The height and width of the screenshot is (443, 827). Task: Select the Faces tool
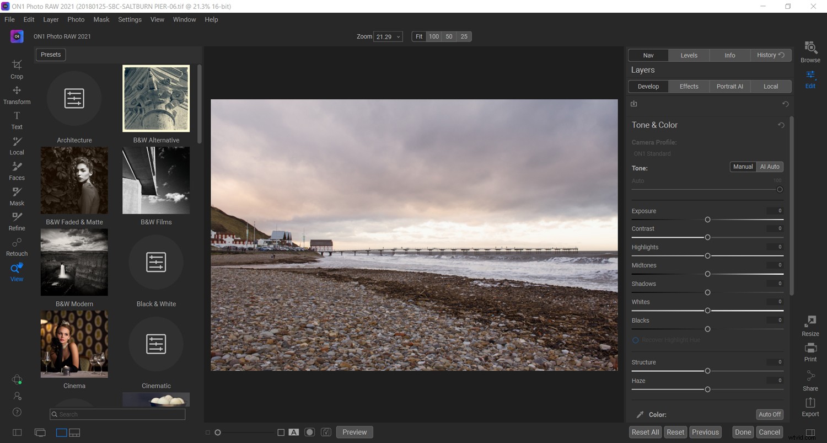coord(17,170)
